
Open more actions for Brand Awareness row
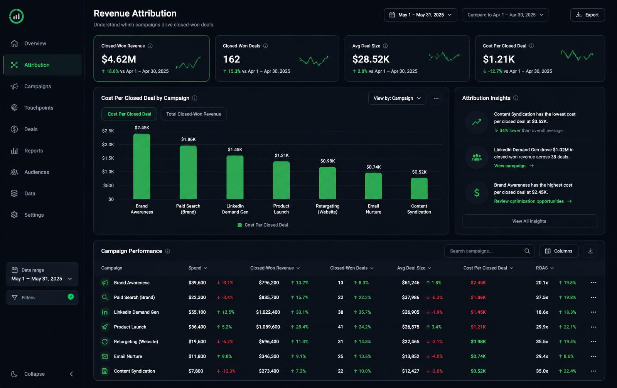(x=593, y=283)
